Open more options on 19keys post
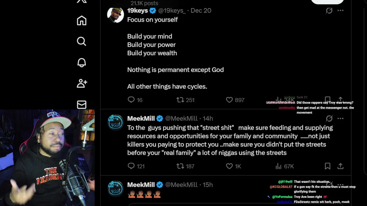 pos(340,11)
